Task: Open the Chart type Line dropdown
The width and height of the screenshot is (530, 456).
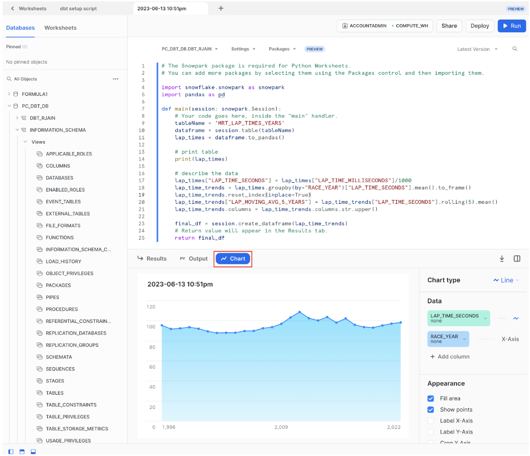Action: pyautogui.click(x=506, y=280)
